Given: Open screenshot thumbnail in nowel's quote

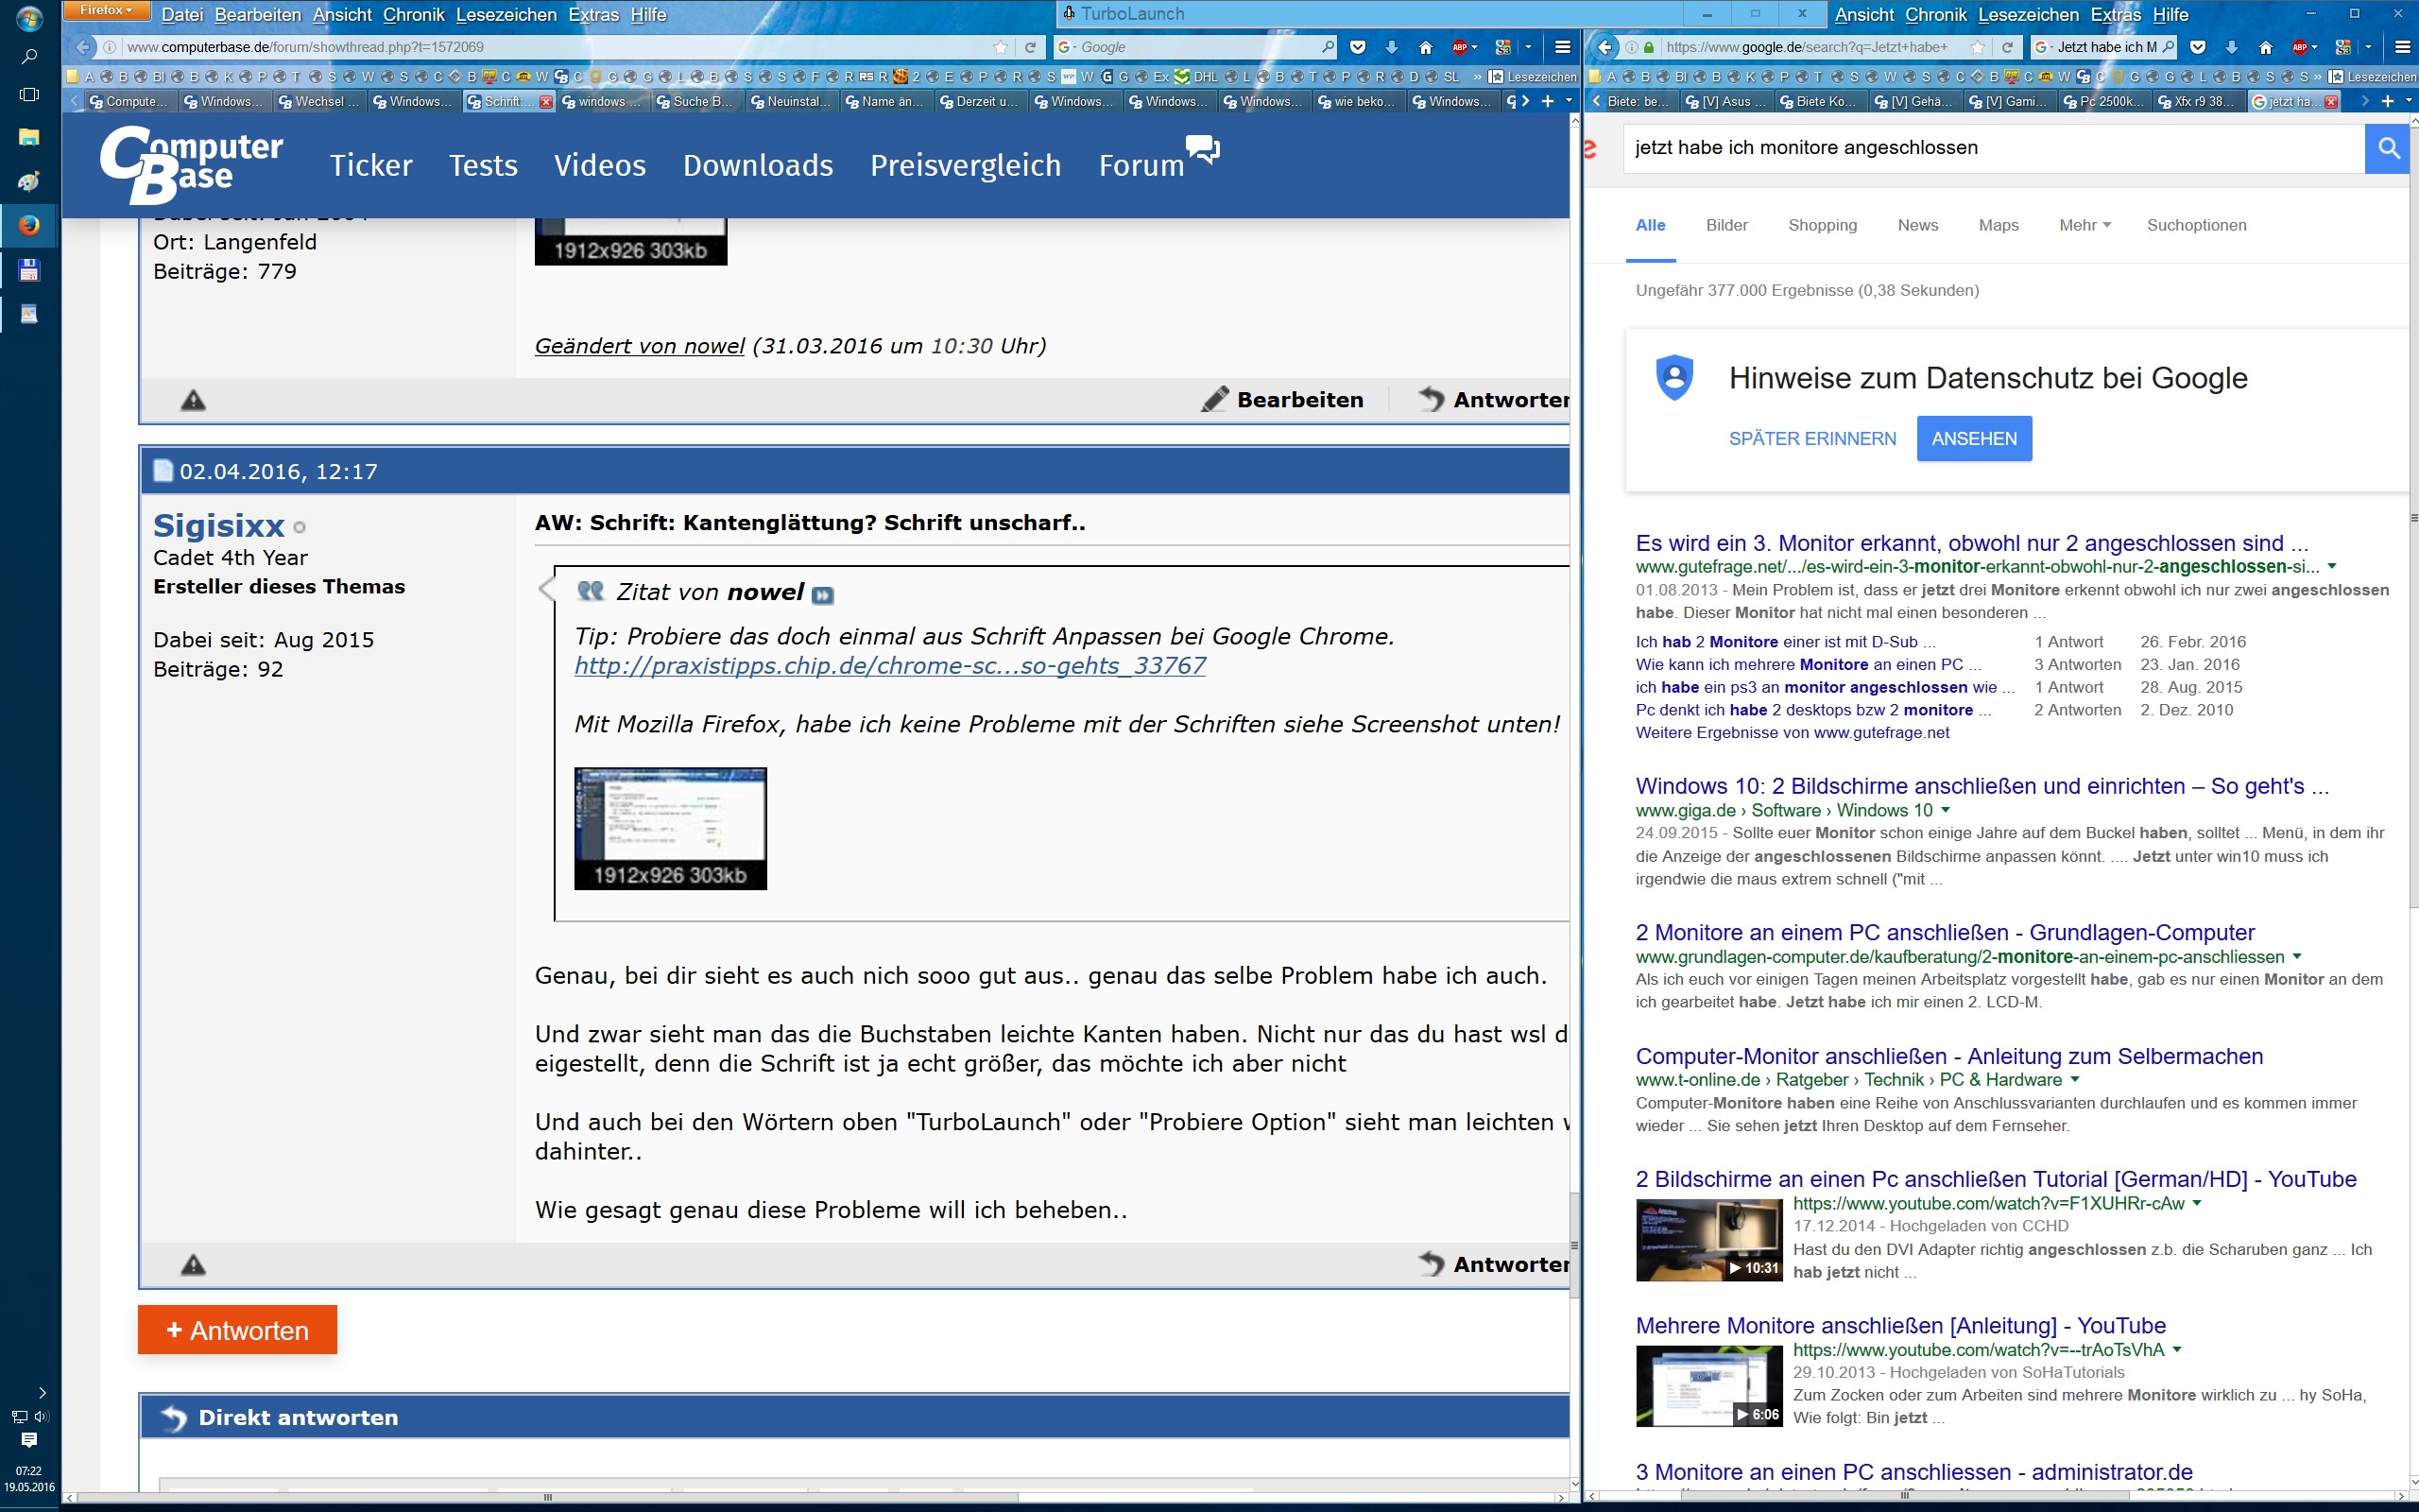Looking at the screenshot, I should pyautogui.click(x=670, y=828).
